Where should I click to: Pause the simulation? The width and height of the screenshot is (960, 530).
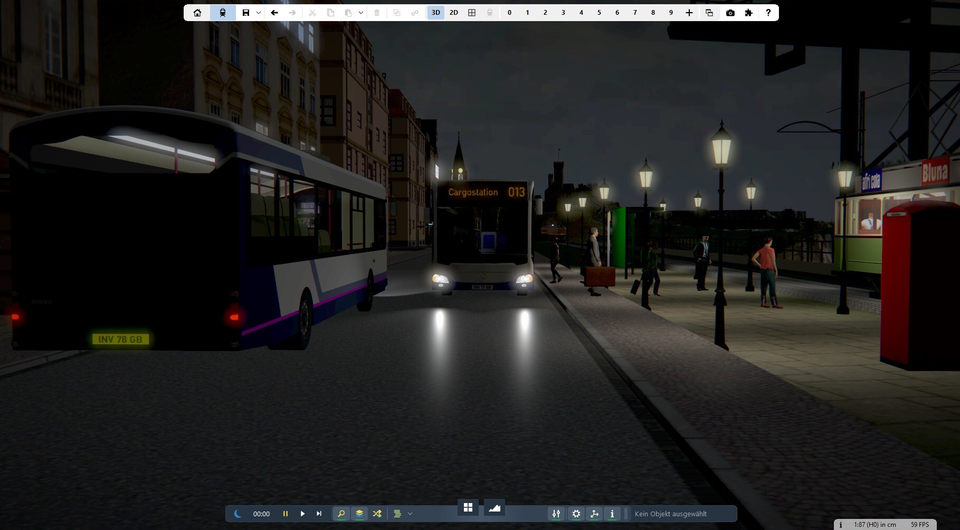pyautogui.click(x=285, y=514)
